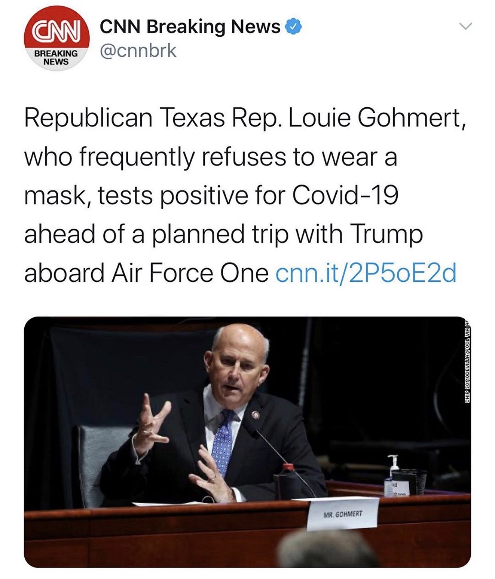Click the blue patterned tie in photo
This screenshot has width=495, height=579.
(223, 442)
